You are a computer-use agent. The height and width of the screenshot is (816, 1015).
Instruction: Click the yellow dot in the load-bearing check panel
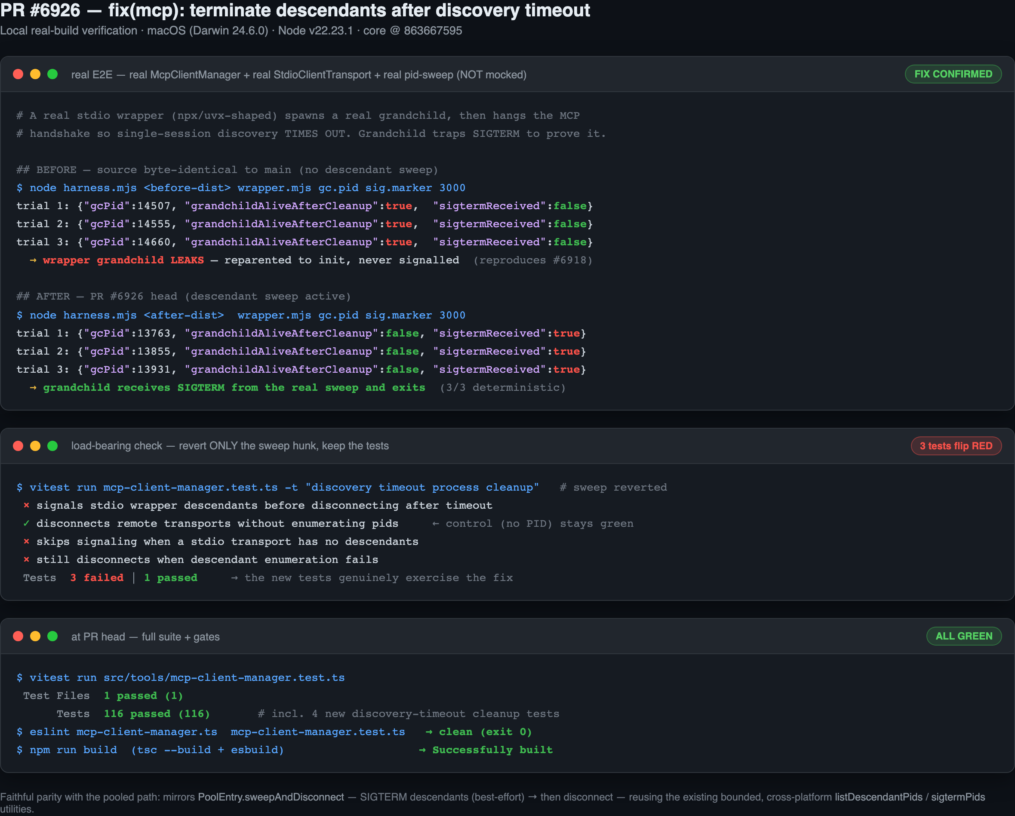point(35,446)
